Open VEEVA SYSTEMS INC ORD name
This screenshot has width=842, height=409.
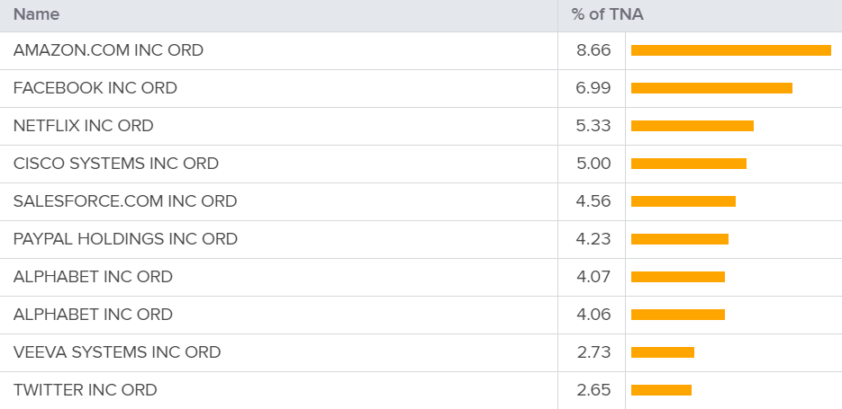pyautogui.click(x=117, y=352)
